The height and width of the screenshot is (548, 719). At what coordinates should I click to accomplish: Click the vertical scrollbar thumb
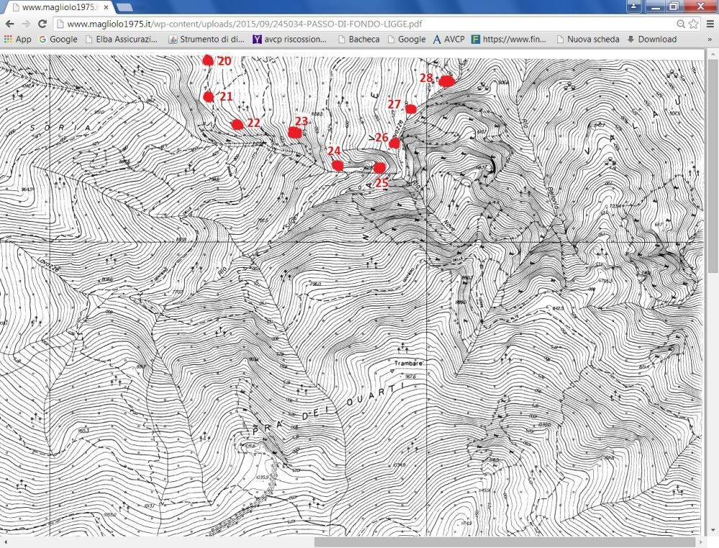711,167
